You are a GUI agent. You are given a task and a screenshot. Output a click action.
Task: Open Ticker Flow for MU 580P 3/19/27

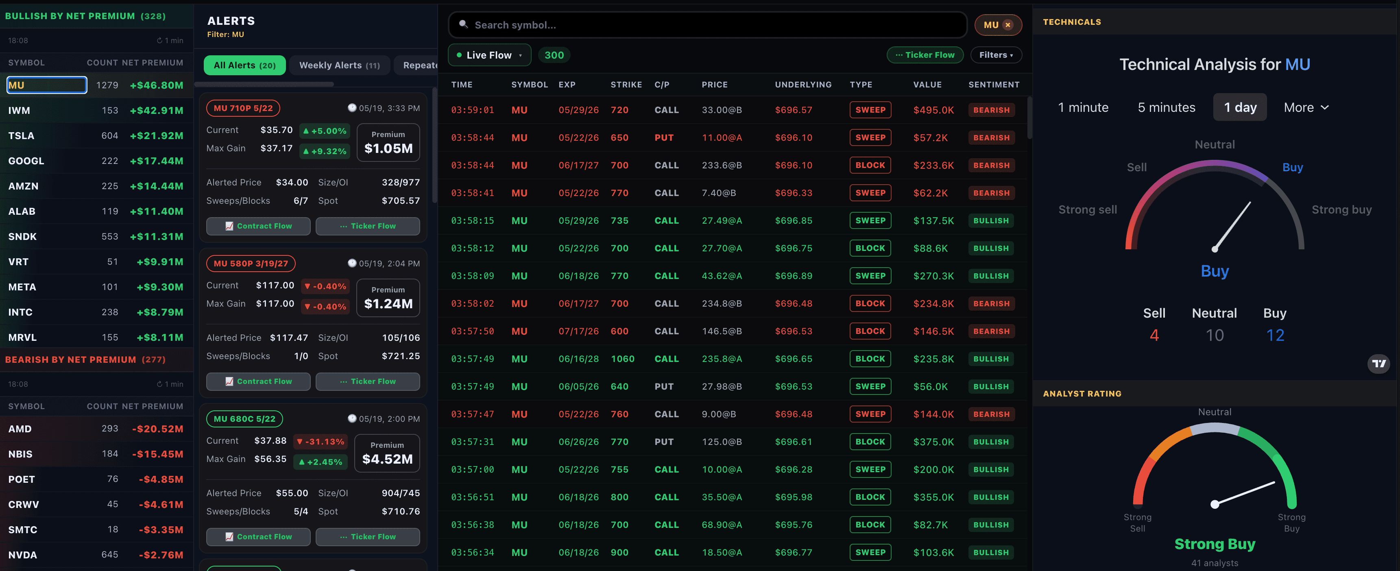367,381
